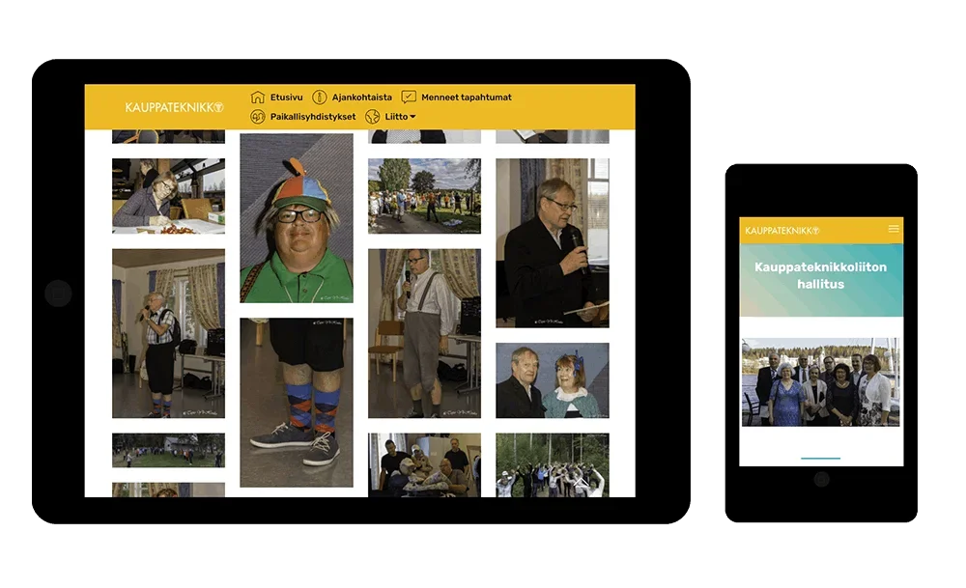This screenshot has width=966, height=588.
Task: Click the Kauppateknikko logo in the tablet header
Action: point(174,107)
